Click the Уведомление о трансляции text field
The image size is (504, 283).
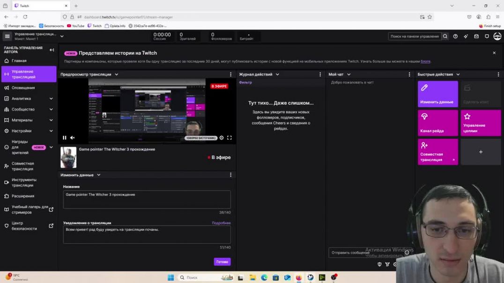coord(147,234)
